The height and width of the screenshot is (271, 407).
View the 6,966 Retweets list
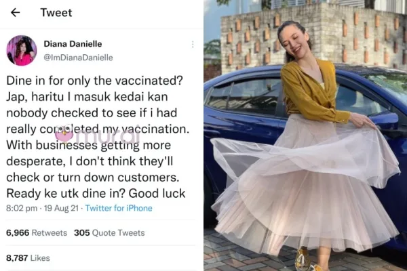[x=37, y=233]
